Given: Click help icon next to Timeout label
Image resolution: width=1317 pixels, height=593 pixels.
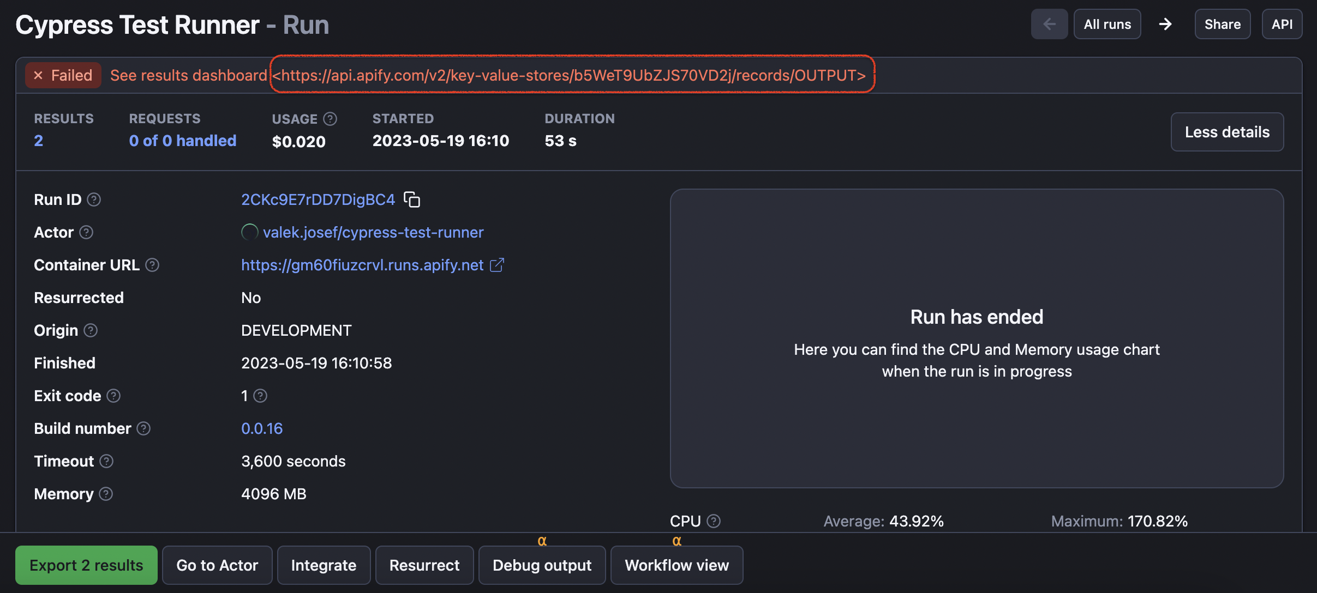Looking at the screenshot, I should [107, 461].
